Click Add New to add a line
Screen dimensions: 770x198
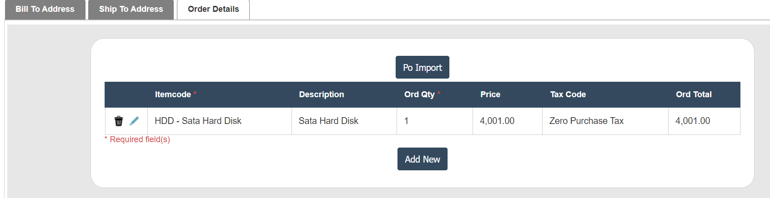pyautogui.click(x=422, y=159)
